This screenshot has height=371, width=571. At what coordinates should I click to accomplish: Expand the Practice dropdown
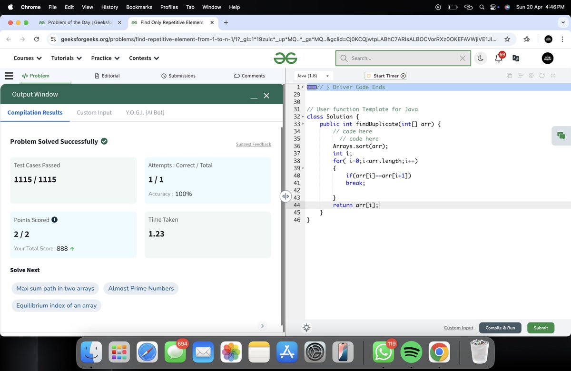(x=106, y=58)
